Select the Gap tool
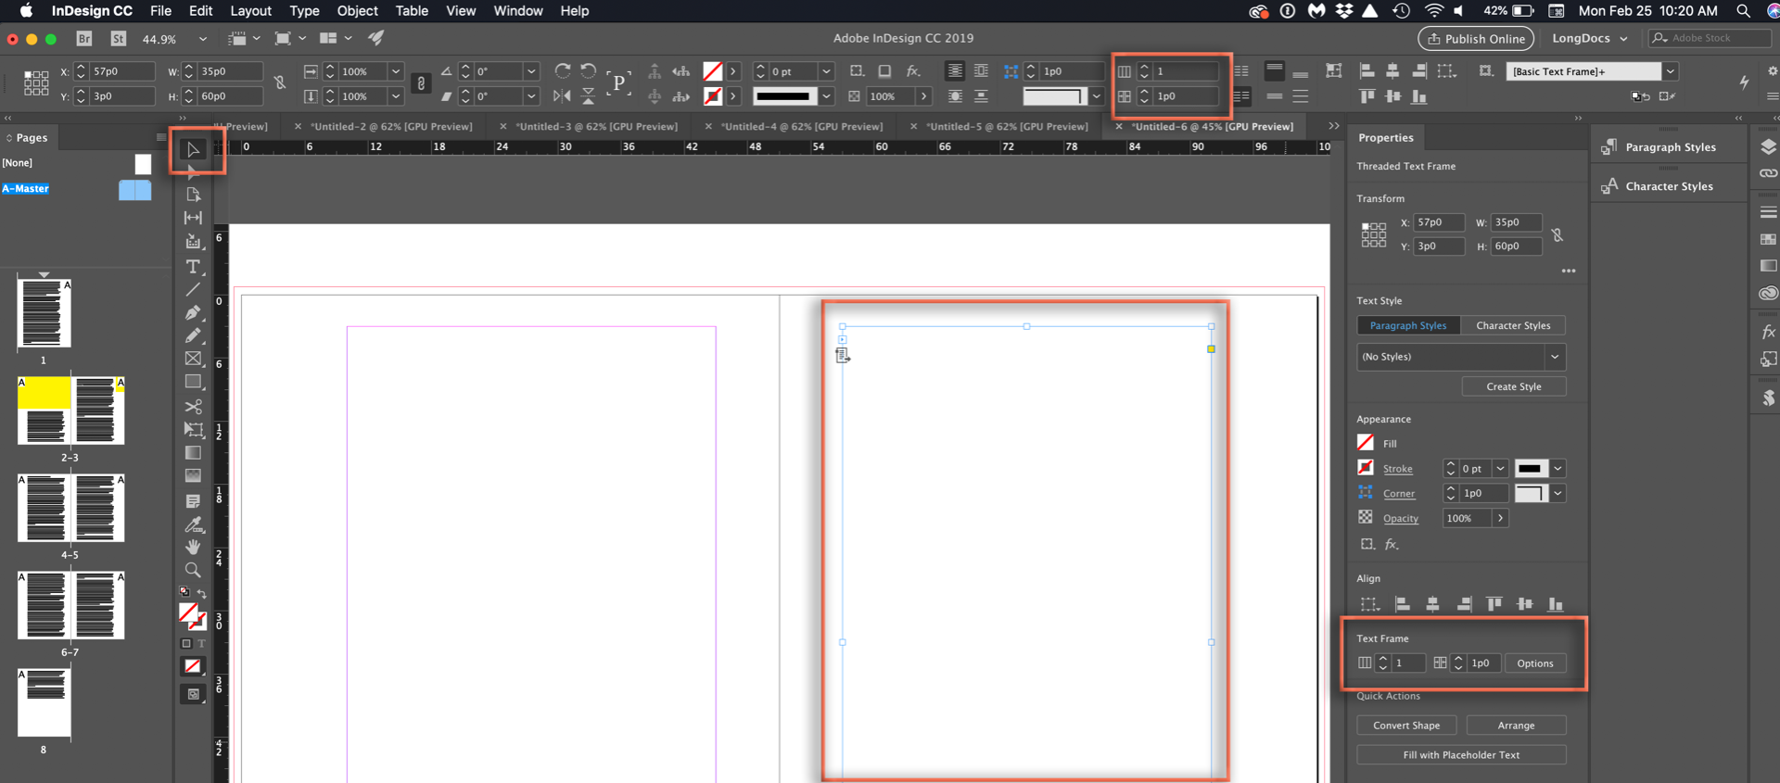 coord(193,218)
